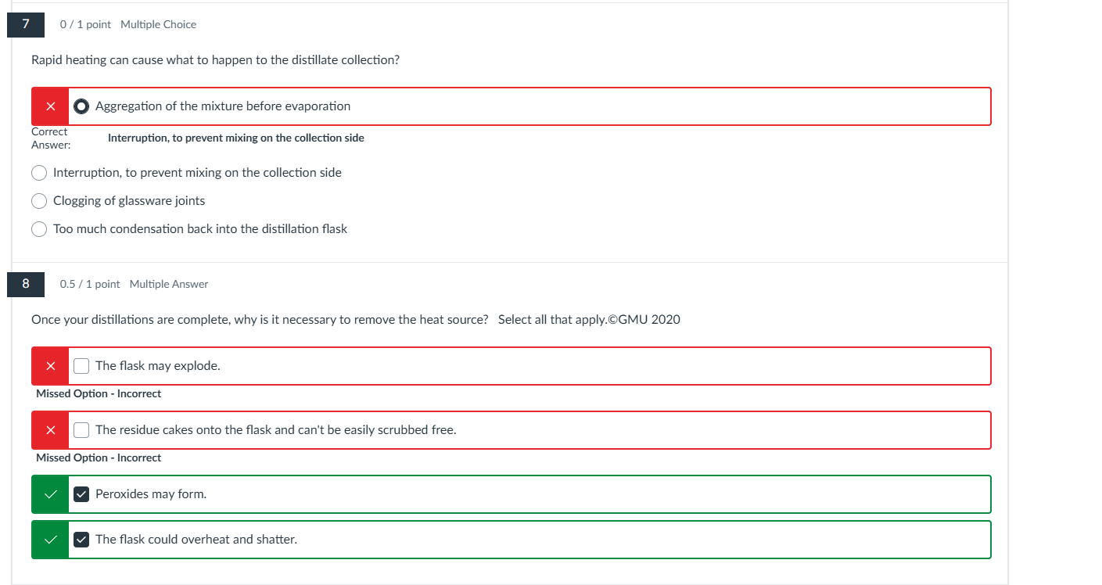Click the red X icon beside Aggregation answer

pyautogui.click(x=50, y=106)
